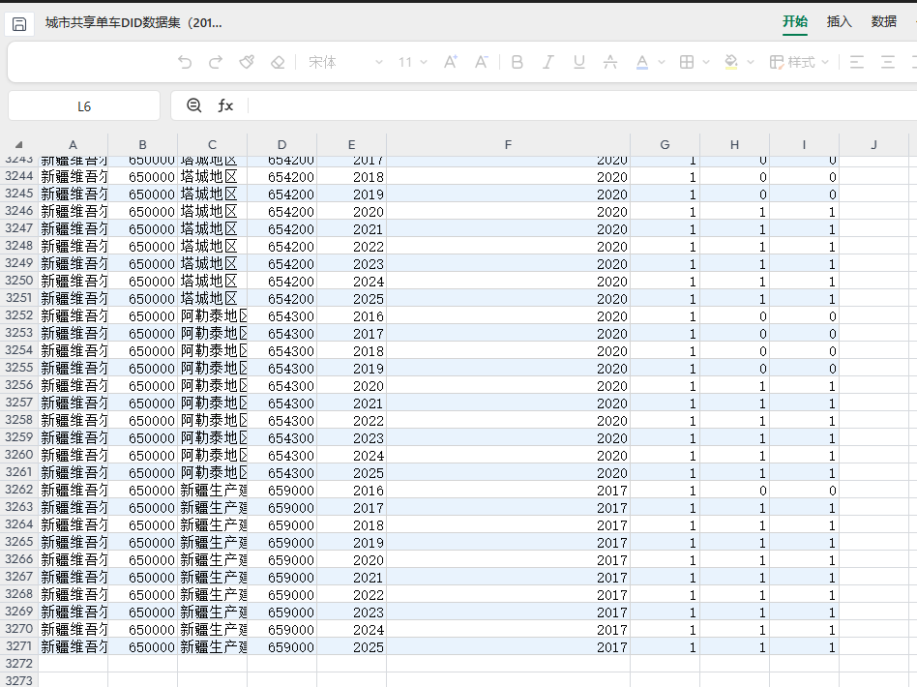The width and height of the screenshot is (917, 687).
Task: Toggle italic formatting
Action: click(547, 62)
